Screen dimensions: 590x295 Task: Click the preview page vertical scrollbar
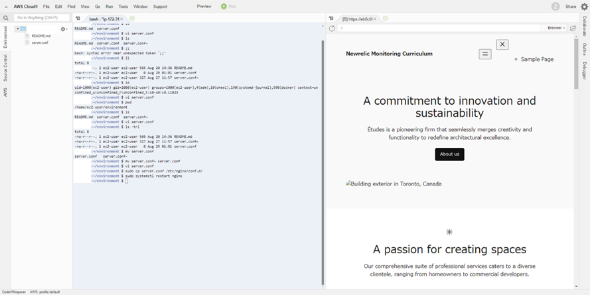(x=576, y=63)
